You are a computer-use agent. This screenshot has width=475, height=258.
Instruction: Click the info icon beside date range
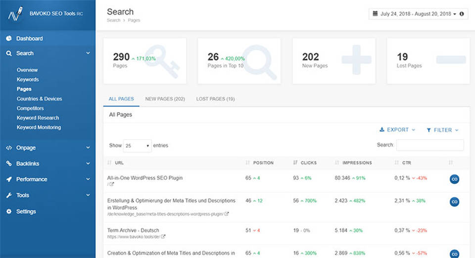click(462, 14)
